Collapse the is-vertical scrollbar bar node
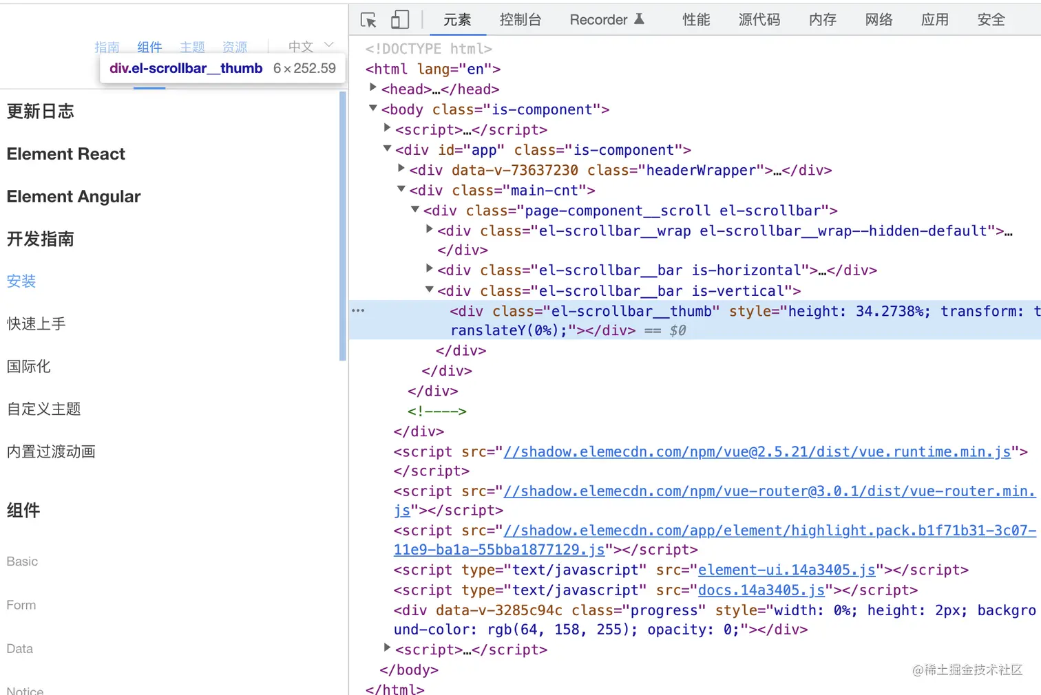 pyautogui.click(x=429, y=290)
